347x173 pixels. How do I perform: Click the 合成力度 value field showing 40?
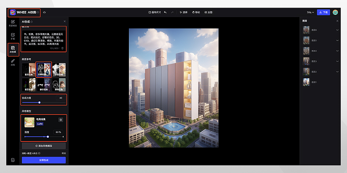(61, 98)
